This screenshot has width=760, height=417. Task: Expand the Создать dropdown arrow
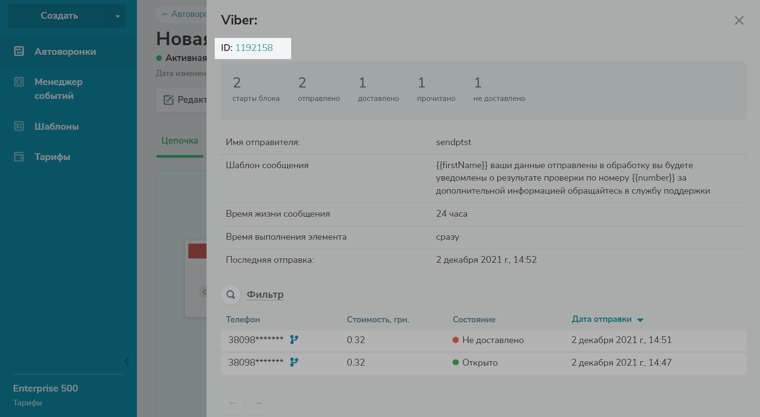(x=117, y=16)
